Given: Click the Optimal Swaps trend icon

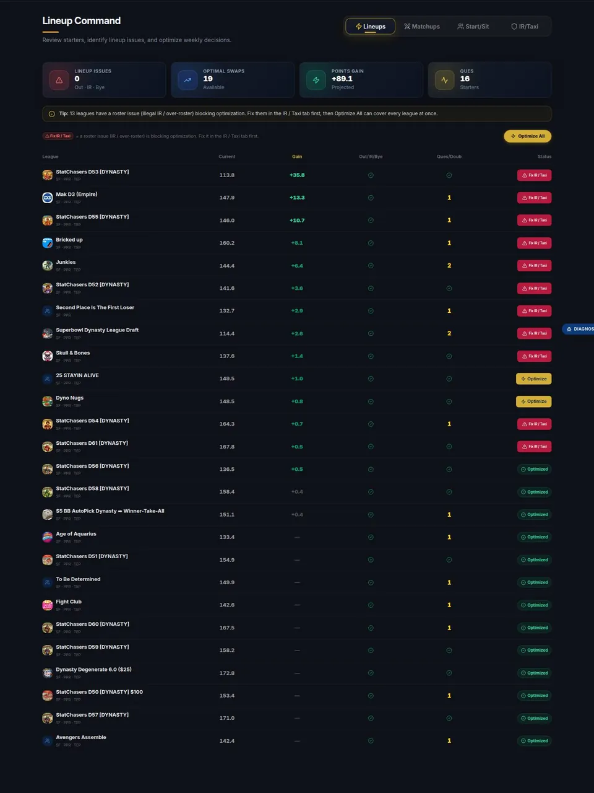Looking at the screenshot, I should click(187, 80).
